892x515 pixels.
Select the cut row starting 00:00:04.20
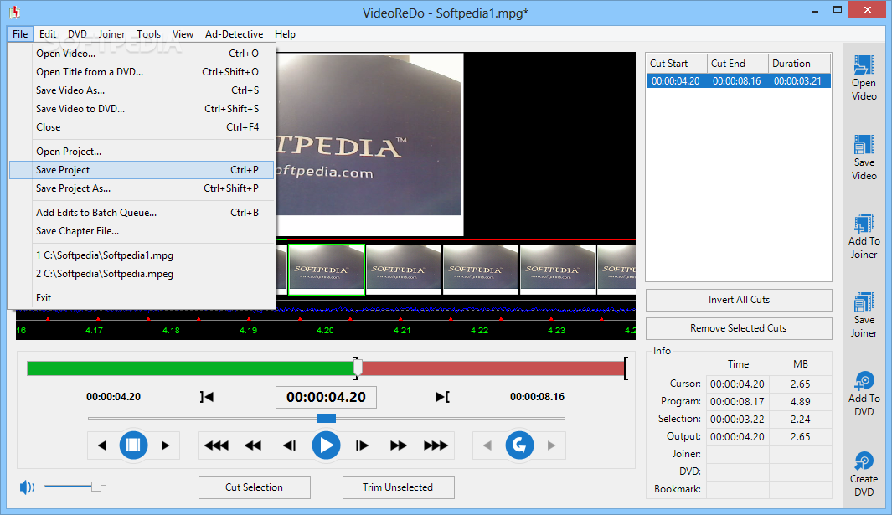point(739,80)
